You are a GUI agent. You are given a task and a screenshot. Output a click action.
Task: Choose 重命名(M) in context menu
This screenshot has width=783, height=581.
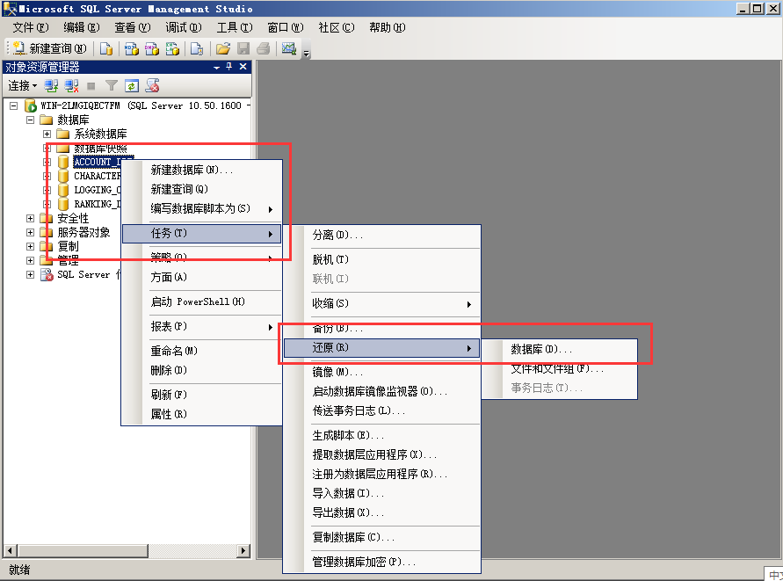202,351
